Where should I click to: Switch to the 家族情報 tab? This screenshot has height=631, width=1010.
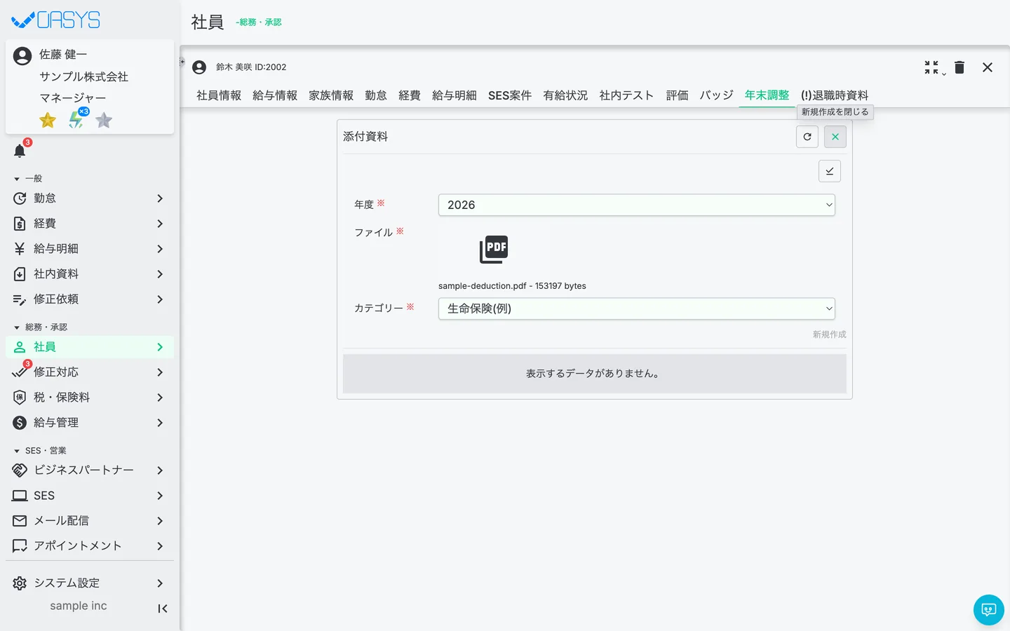coord(331,95)
